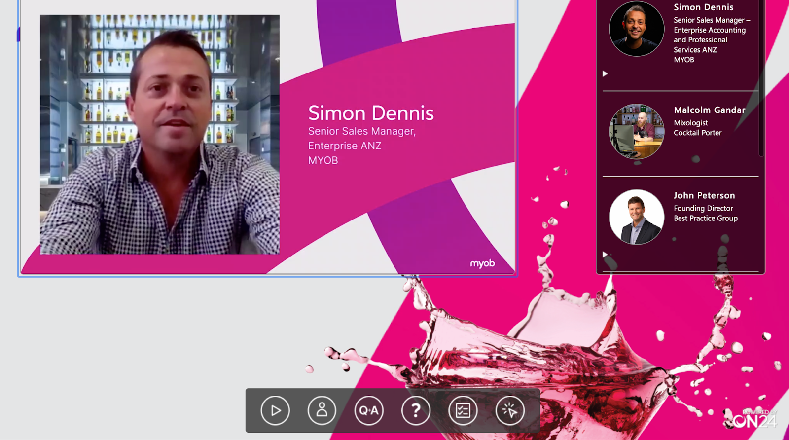This screenshot has width=789, height=440.
Task: Click the John Peterson name
Action: tap(704, 196)
